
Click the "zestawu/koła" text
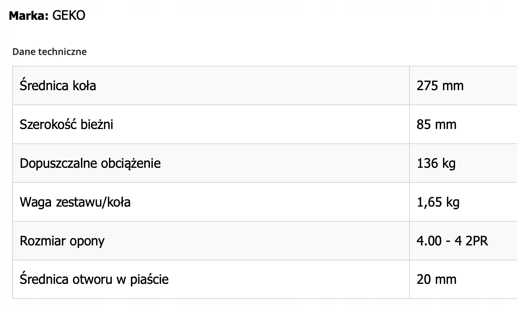pos(93,202)
